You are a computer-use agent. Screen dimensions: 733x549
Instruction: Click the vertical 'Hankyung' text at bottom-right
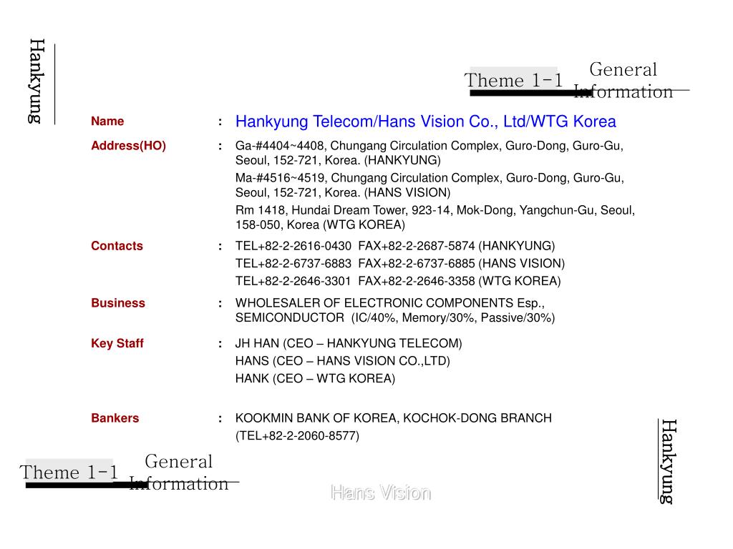(669, 462)
